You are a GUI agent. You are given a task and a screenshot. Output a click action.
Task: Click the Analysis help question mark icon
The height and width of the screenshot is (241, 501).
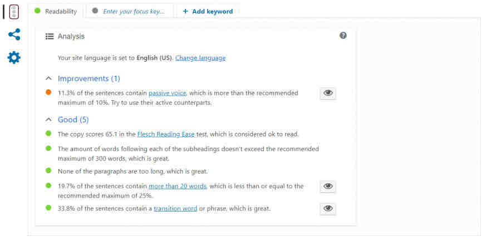(x=343, y=36)
